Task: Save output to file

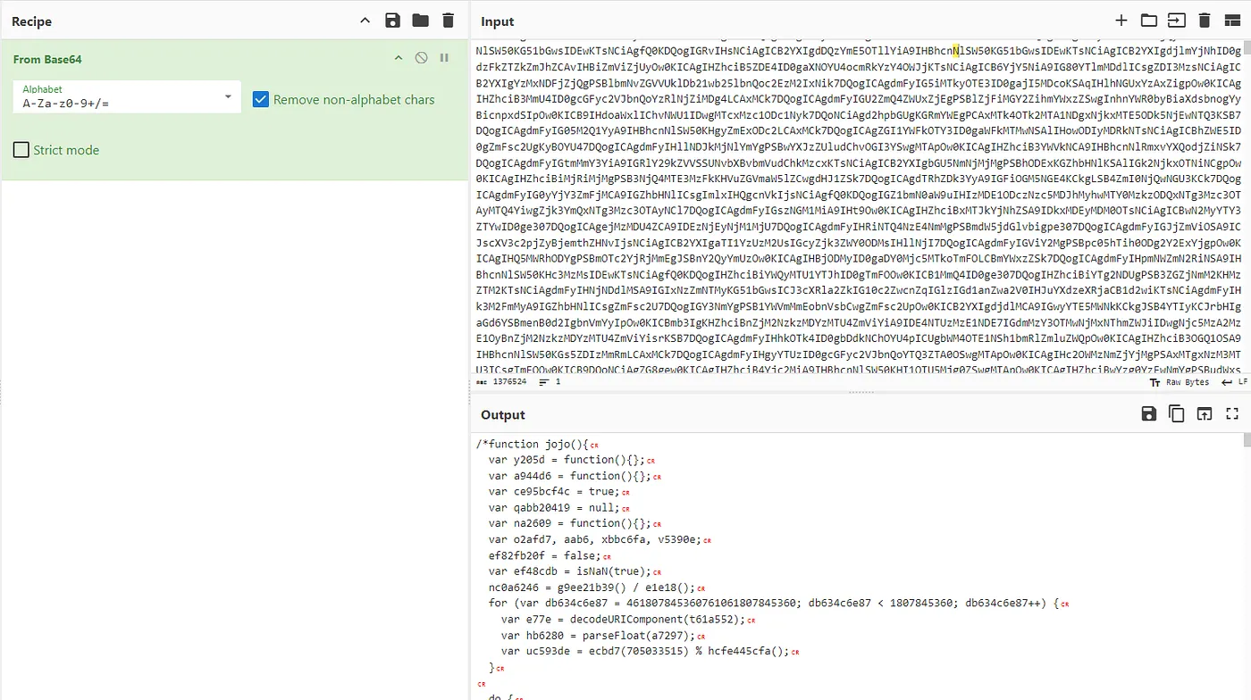Action: [x=1149, y=413]
